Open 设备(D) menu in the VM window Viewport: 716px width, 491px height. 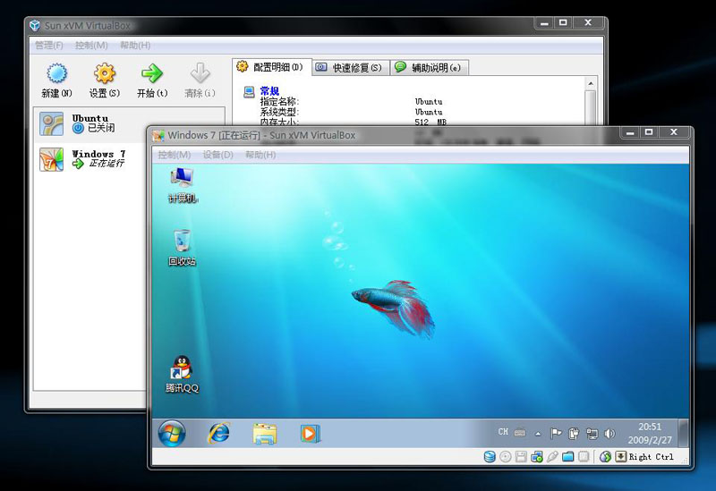pyautogui.click(x=217, y=155)
